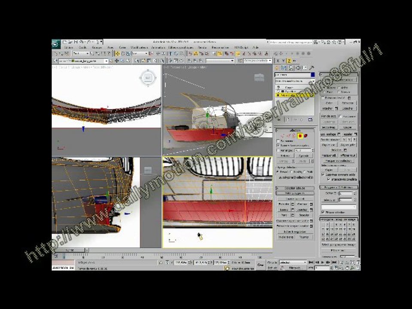Click the Attacher button

[327, 108]
